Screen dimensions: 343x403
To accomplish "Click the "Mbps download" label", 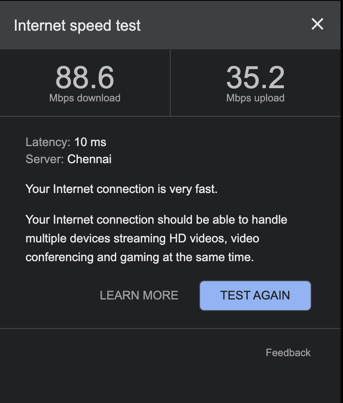I will tap(85, 98).
